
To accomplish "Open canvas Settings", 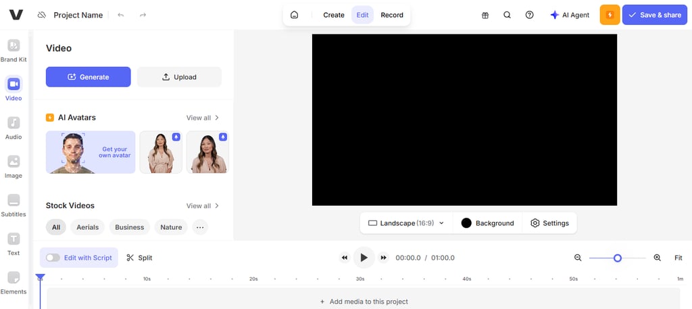I will 549,223.
